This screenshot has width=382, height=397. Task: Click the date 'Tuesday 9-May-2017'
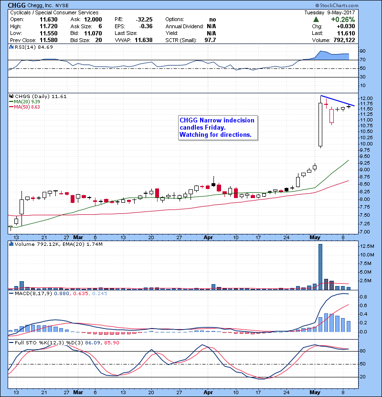coord(329,12)
